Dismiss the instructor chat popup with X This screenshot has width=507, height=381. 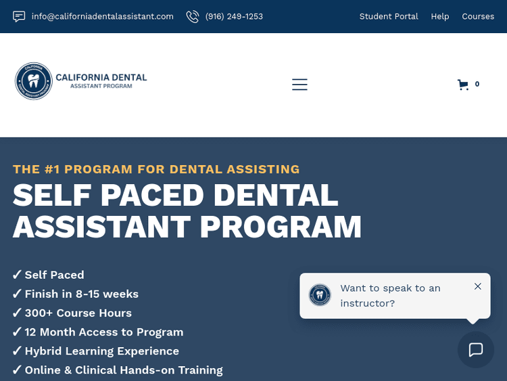477,286
